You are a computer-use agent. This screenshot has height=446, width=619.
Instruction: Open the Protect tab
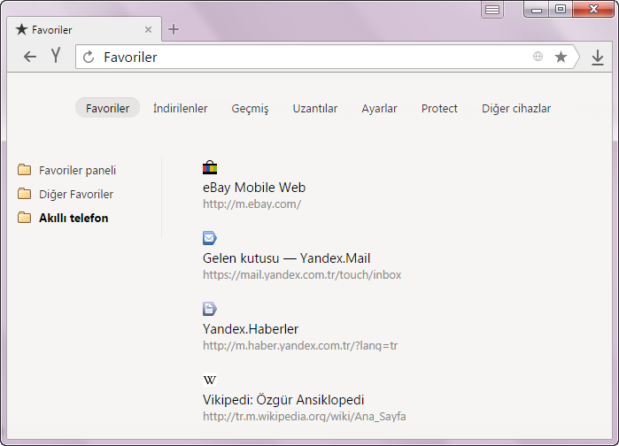coord(439,108)
